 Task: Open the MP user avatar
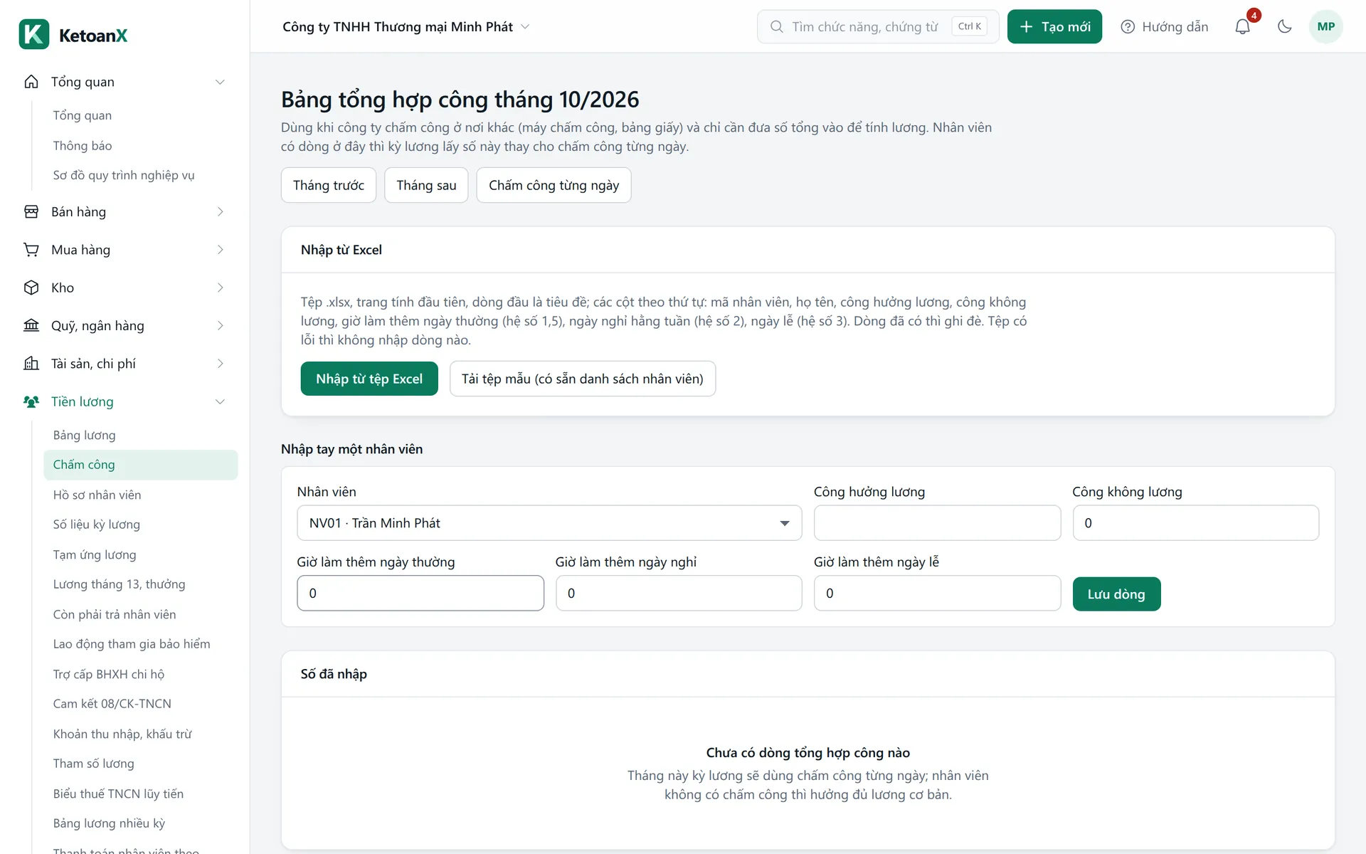[x=1325, y=27]
